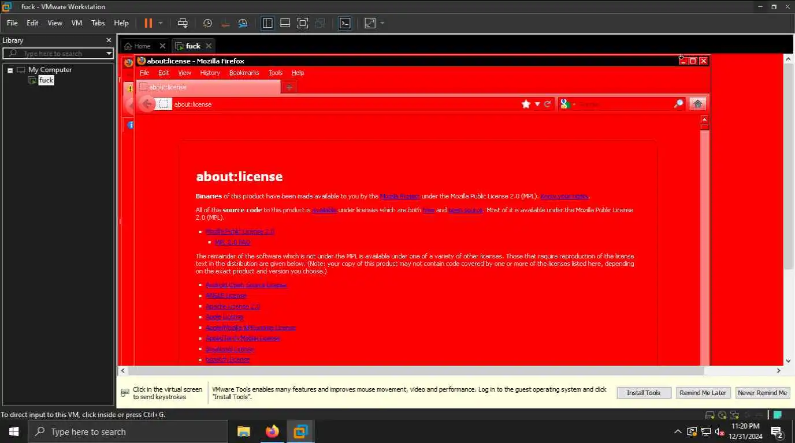Toggle the library sidebar view
This screenshot has height=443, width=795.
[x=268, y=23]
